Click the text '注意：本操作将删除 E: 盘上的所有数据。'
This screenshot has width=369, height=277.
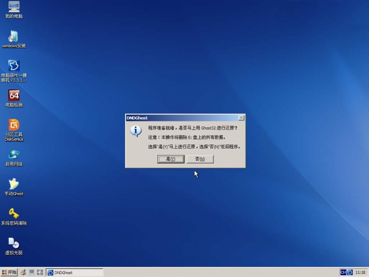187,137
